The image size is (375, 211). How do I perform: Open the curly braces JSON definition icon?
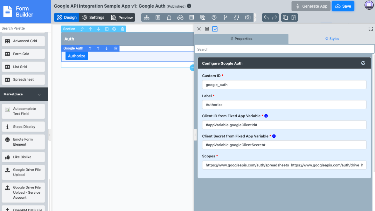coord(236,18)
